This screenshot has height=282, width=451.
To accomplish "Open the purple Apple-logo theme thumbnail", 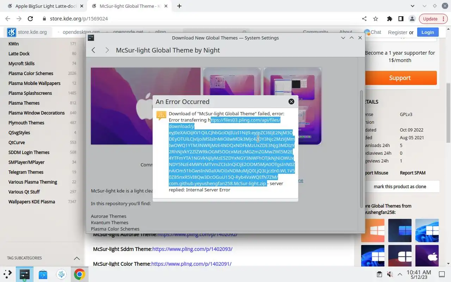I will [427, 256].
